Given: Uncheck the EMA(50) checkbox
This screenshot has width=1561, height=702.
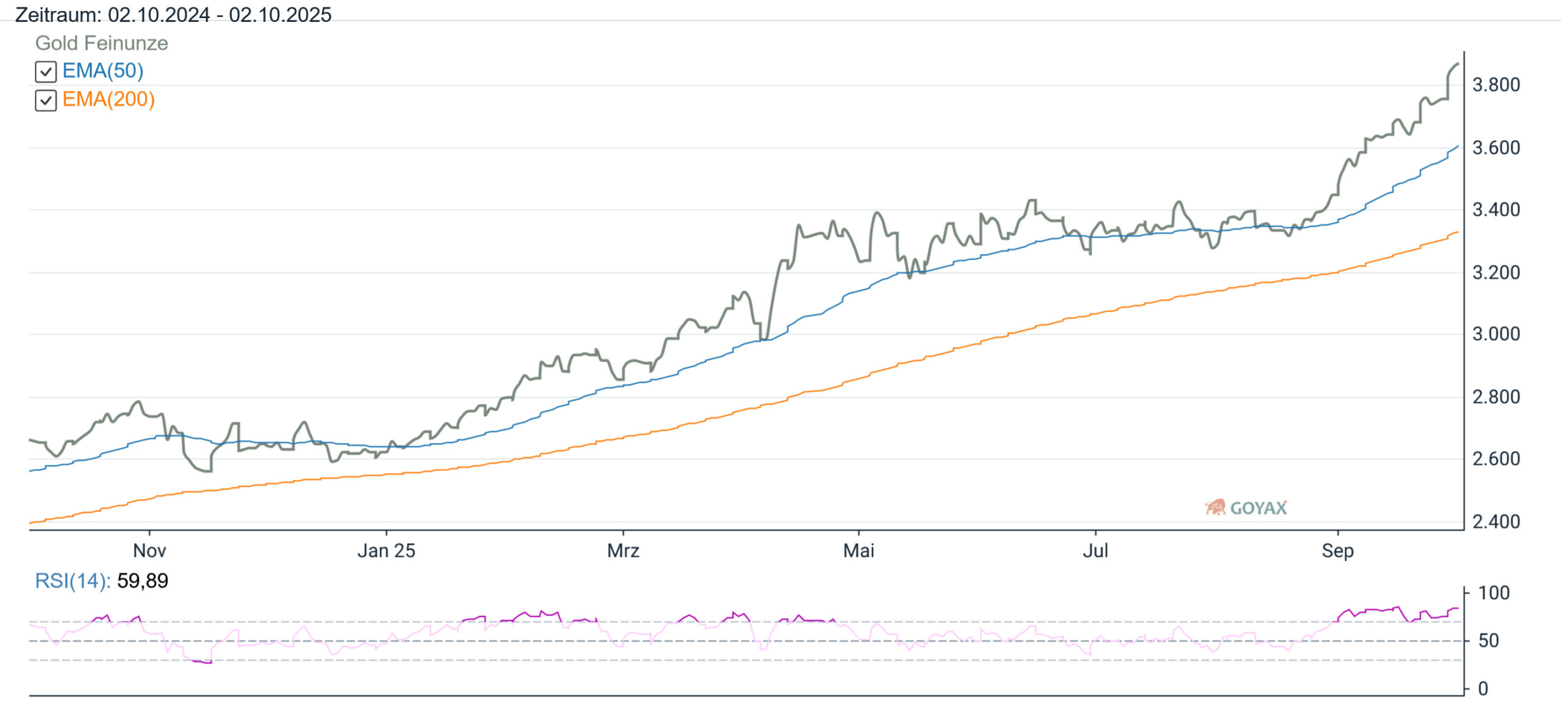Looking at the screenshot, I should pyautogui.click(x=46, y=72).
